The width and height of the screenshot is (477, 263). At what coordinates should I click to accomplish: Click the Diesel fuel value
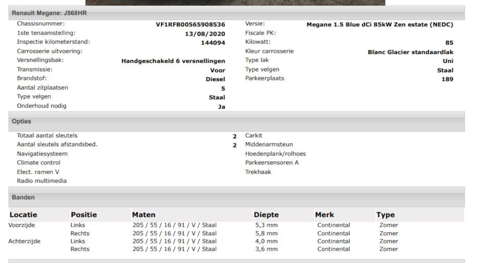click(x=215, y=79)
